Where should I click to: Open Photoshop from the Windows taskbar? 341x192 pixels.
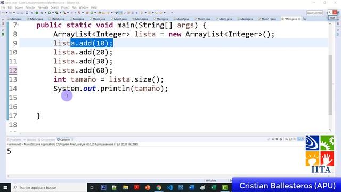pos(103,187)
